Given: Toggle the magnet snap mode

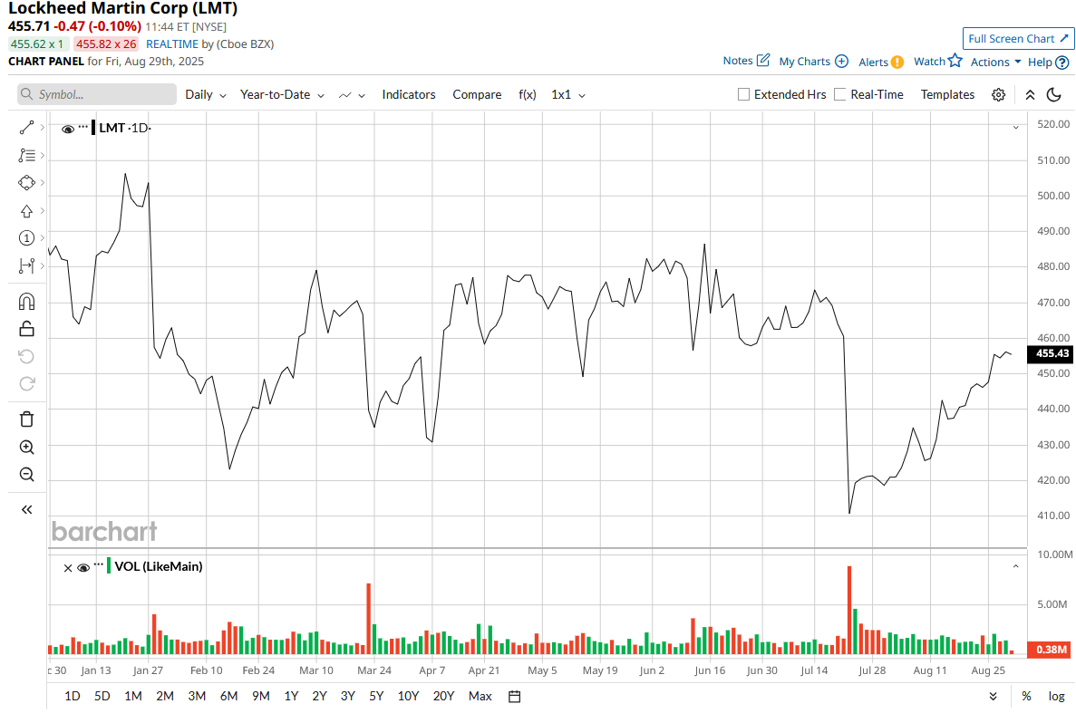Looking at the screenshot, I should (x=27, y=302).
